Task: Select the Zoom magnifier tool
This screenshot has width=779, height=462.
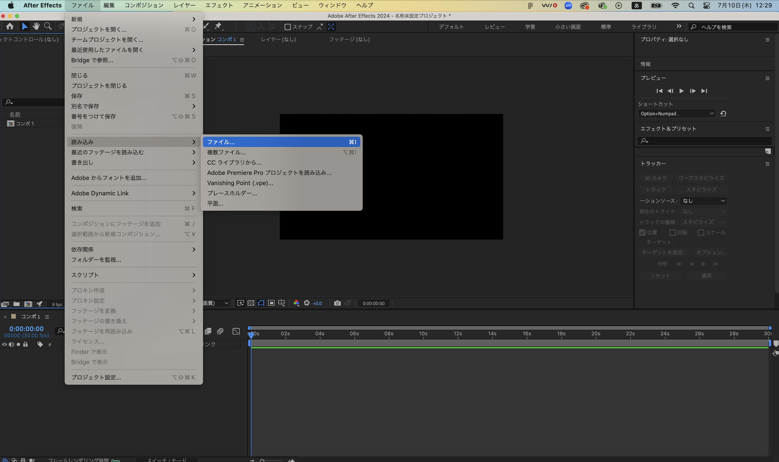Action: click(48, 26)
